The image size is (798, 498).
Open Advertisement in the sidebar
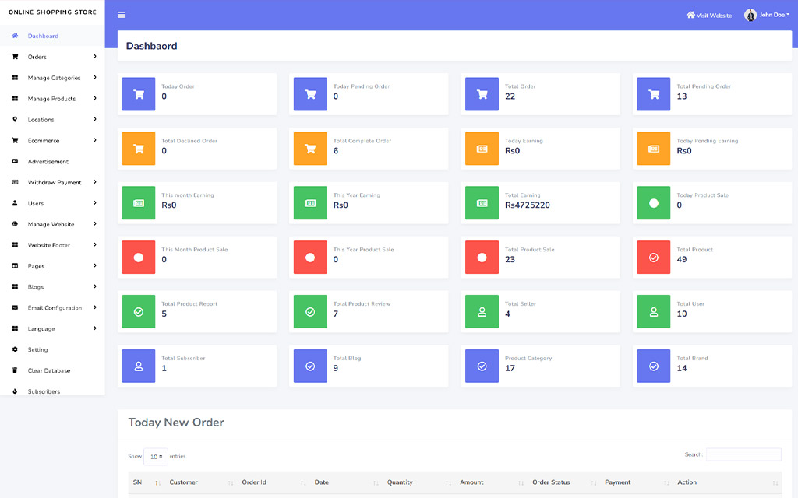click(x=48, y=162)
